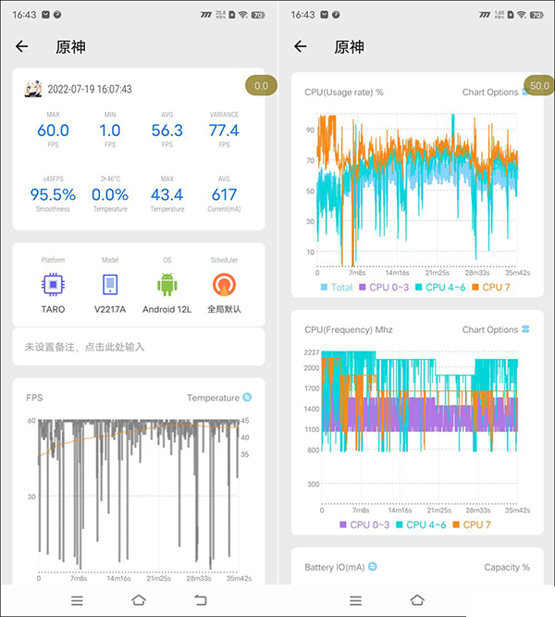Tap the 0.0 floating badge on the left screen
The height and width of the screenshot is (617, 555).
(261, 85)
